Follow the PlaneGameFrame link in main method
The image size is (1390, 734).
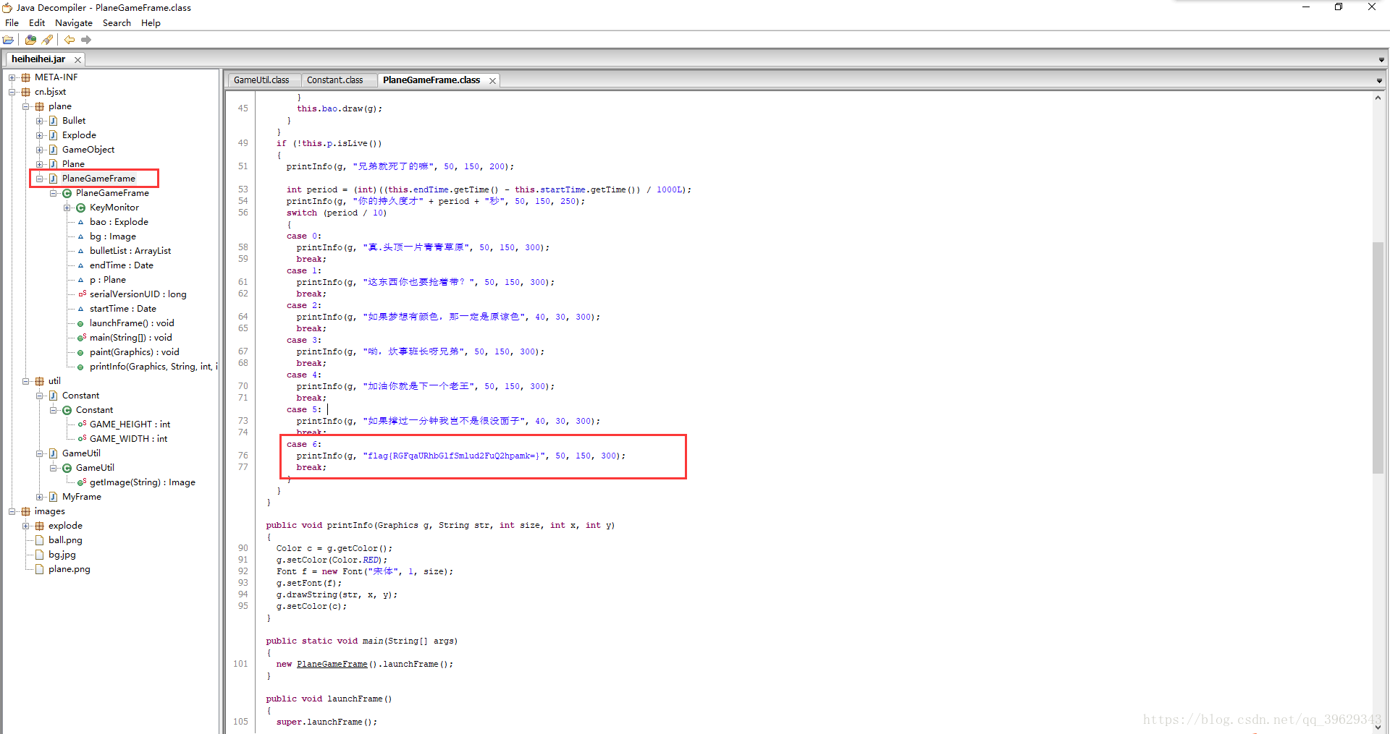click(x=332, y=664)
